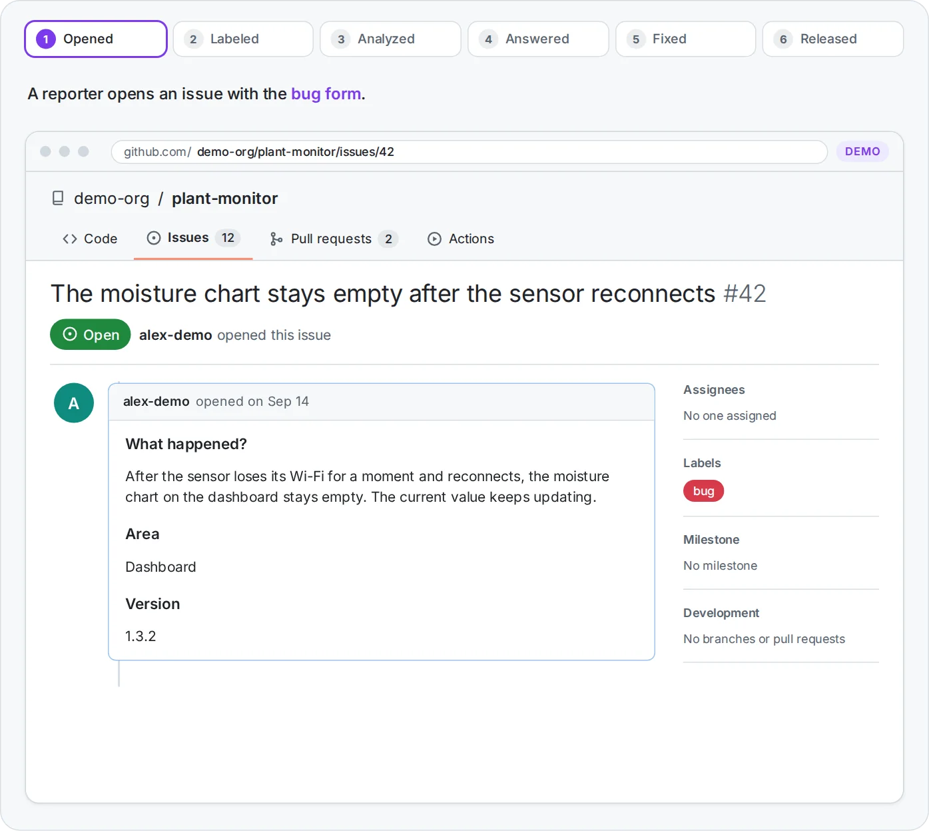The width and height of the screenshot is (929, 831).
Task: Click the DEMO badge
Action: 862,152
